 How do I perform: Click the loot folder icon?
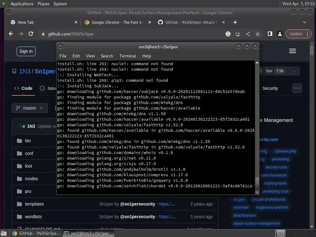point(19,166)
